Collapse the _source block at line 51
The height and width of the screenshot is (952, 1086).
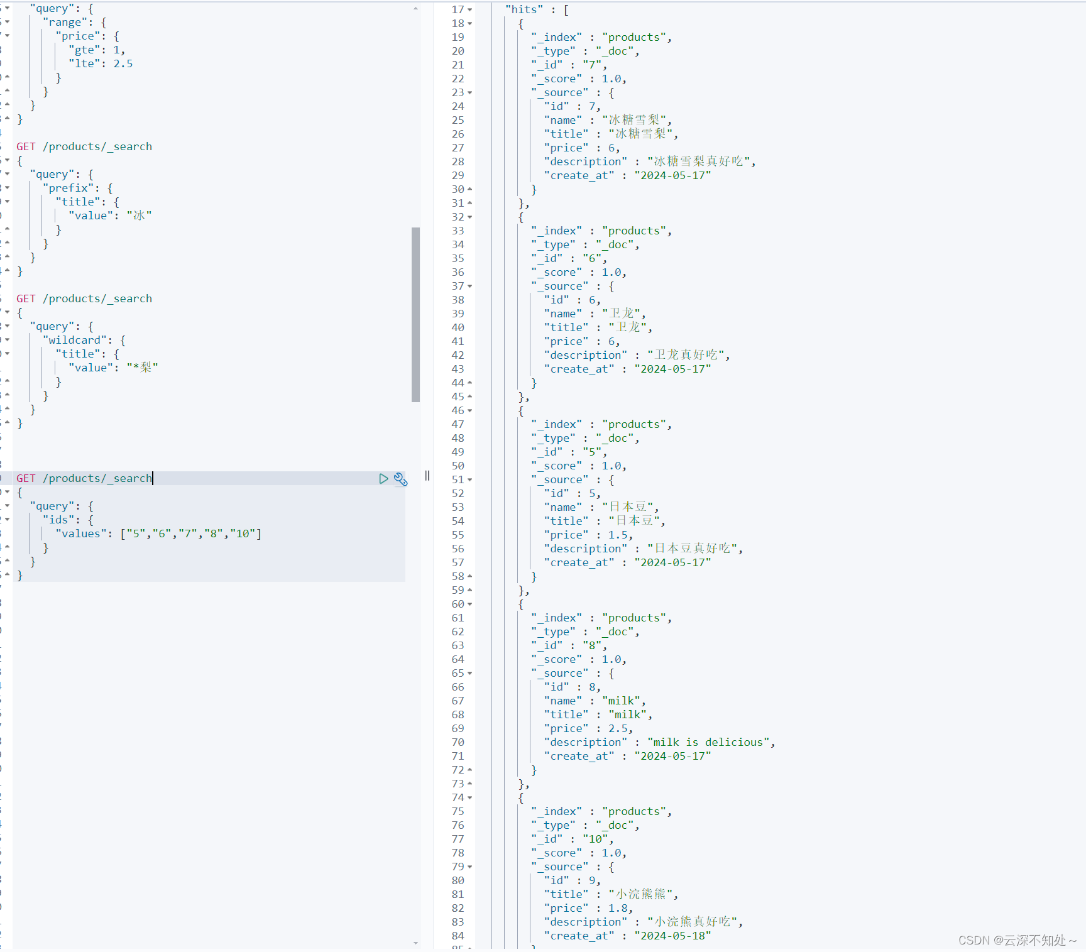click(469, 480)
